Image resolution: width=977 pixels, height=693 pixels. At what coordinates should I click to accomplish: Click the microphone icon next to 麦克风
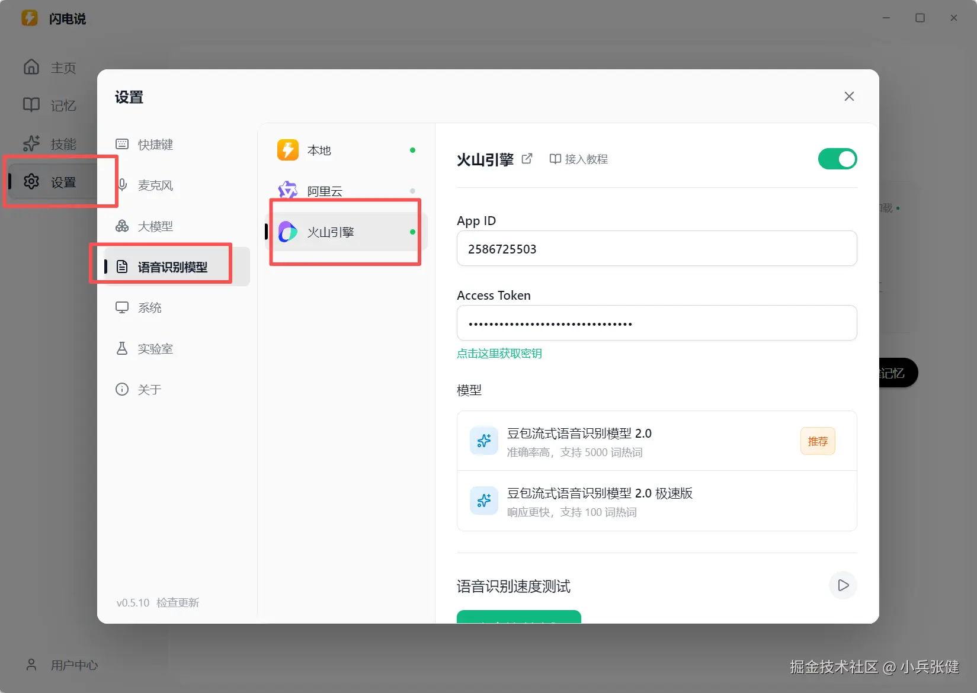coord(122,185)
